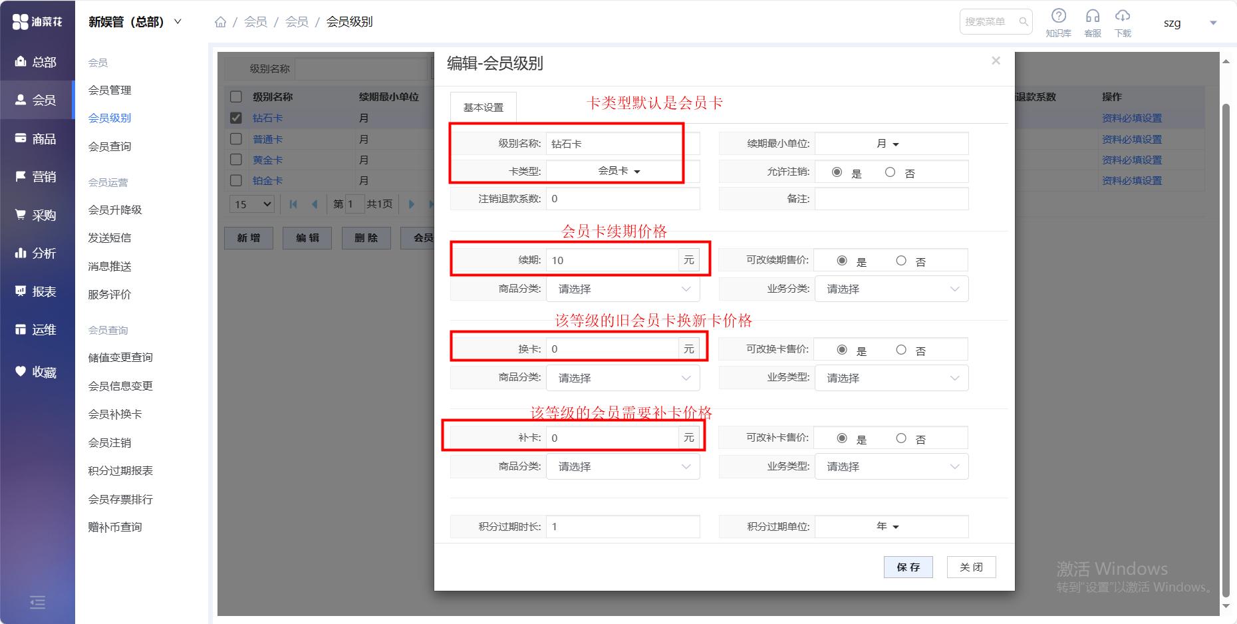The height and width of the screenshot is (624, 1237).
Task: Open 商品分类 dropdown under 补卡
Action: pyautogui.click(x=623, y=466)
